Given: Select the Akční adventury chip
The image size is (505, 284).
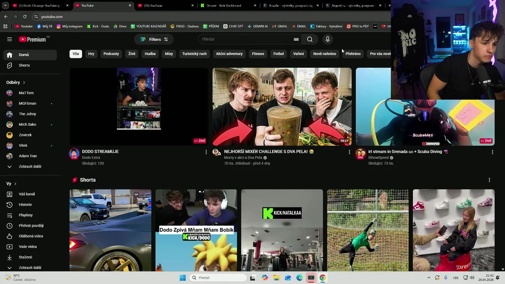Looking at the screenshot, I should 229,54.
